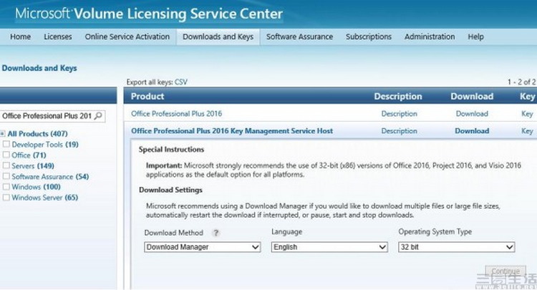Open Description for Office Professional Plus 2016

coord(400,114)
